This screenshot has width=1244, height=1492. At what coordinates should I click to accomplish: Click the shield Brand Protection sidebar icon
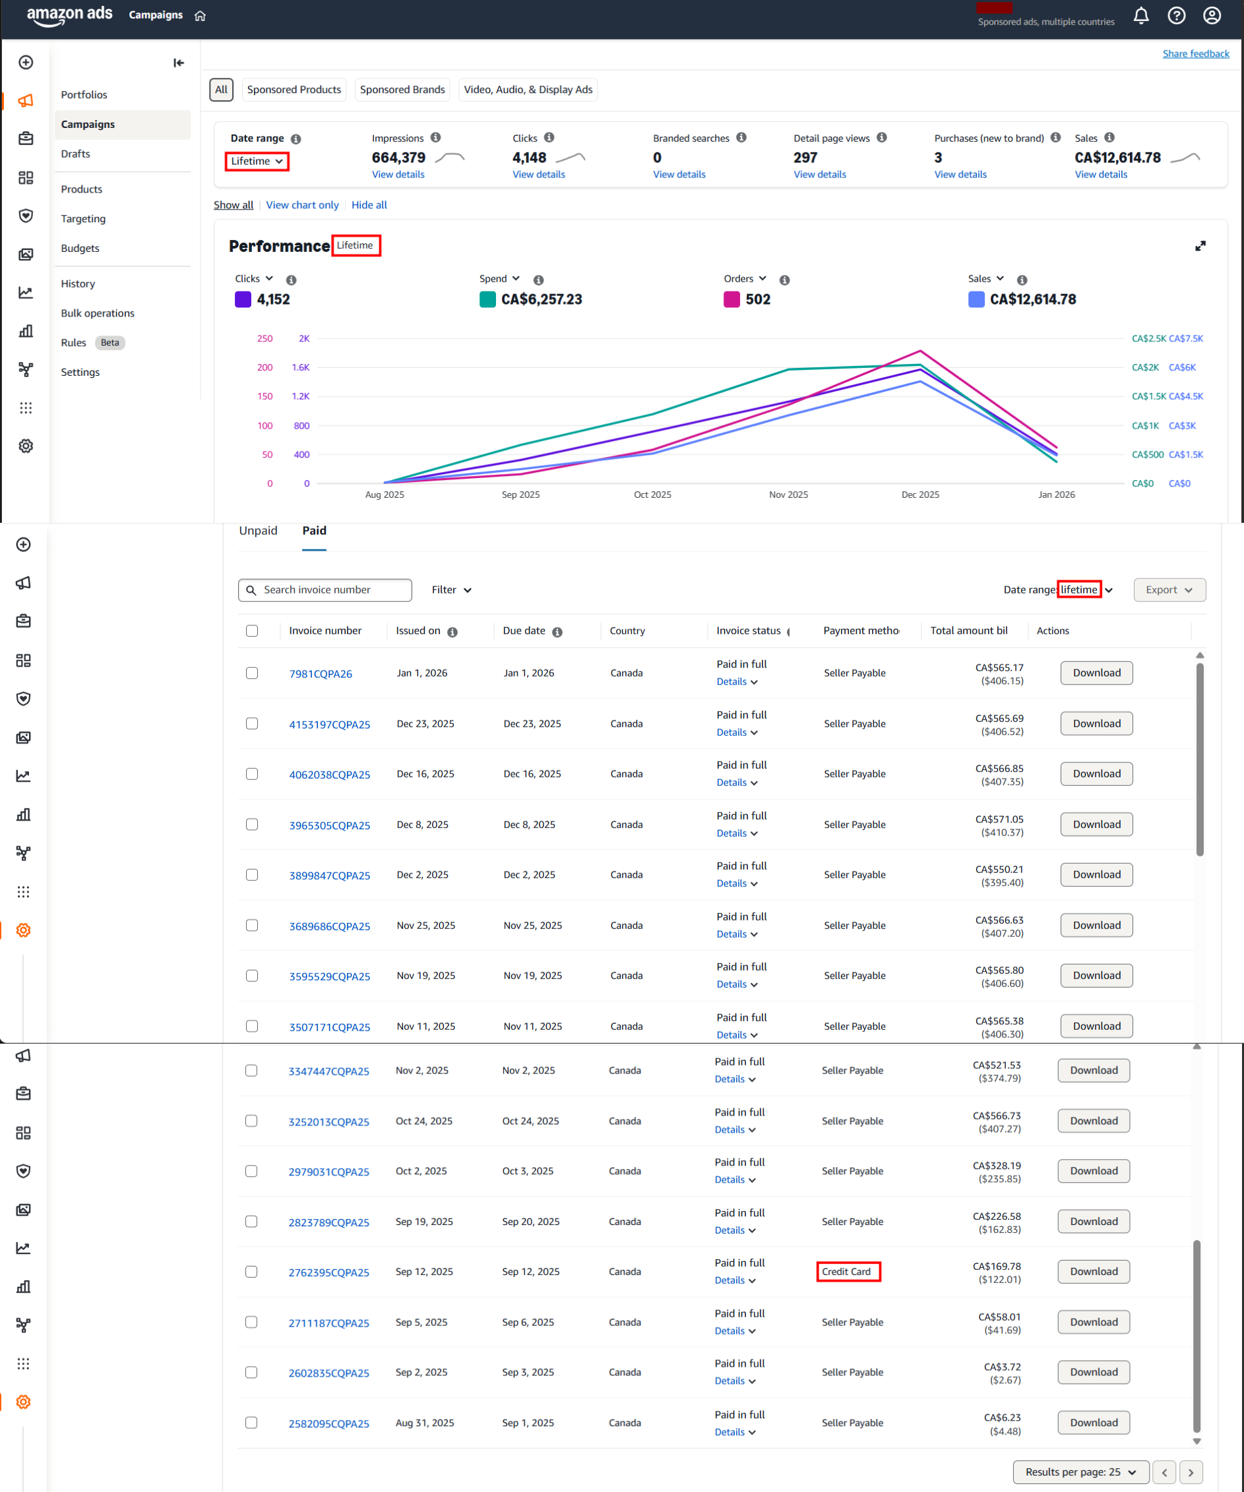tap(26, 216)
